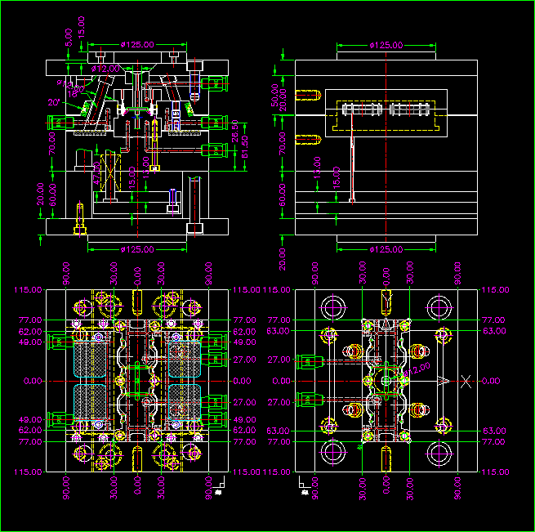Select upper yellow slot in top-right view
535x532 pixels.
(305, 96)
